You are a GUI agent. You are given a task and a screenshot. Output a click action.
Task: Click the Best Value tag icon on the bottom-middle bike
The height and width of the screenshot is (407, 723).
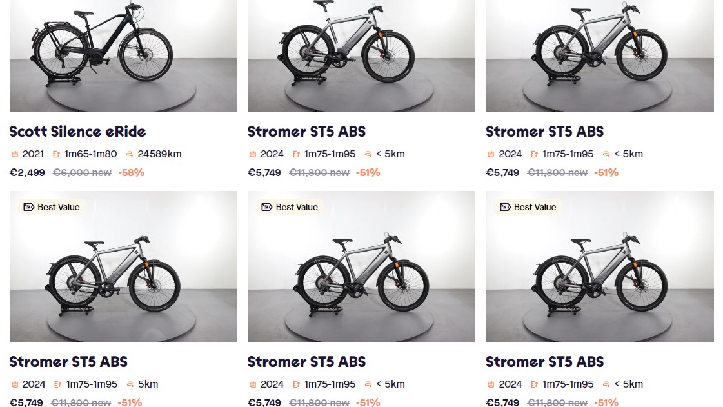point(266,207)
